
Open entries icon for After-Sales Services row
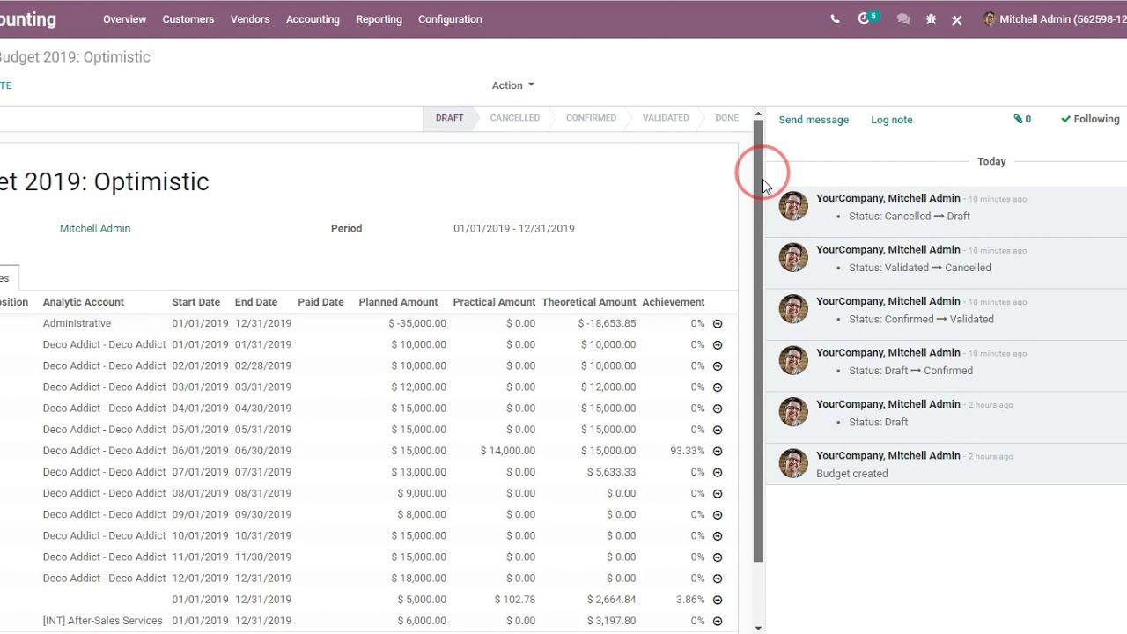[x=718, y=621]
